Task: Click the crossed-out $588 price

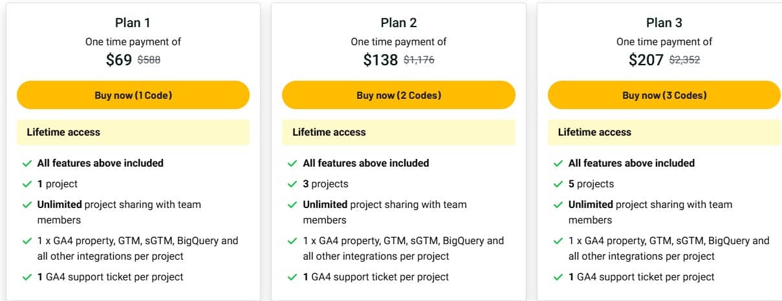Action: (x=149, y=60)
